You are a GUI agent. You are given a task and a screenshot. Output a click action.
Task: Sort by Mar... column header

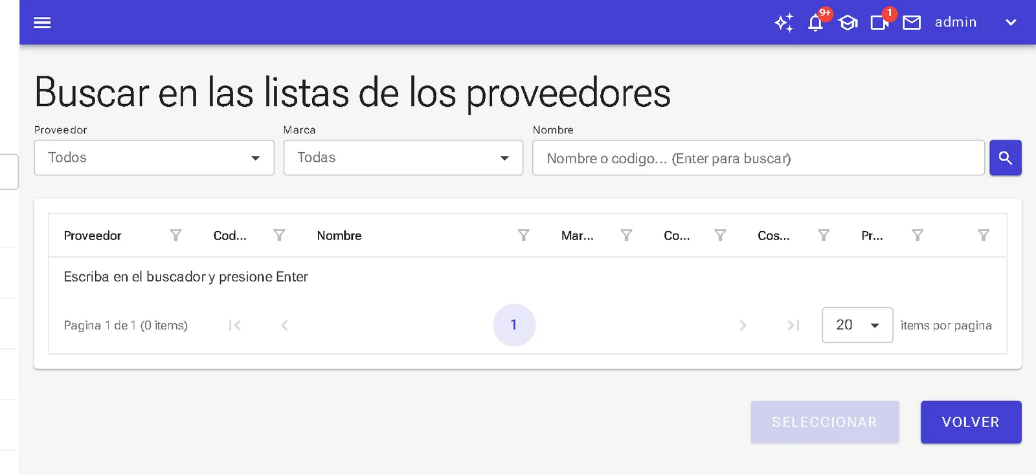(x=578, y=236)
